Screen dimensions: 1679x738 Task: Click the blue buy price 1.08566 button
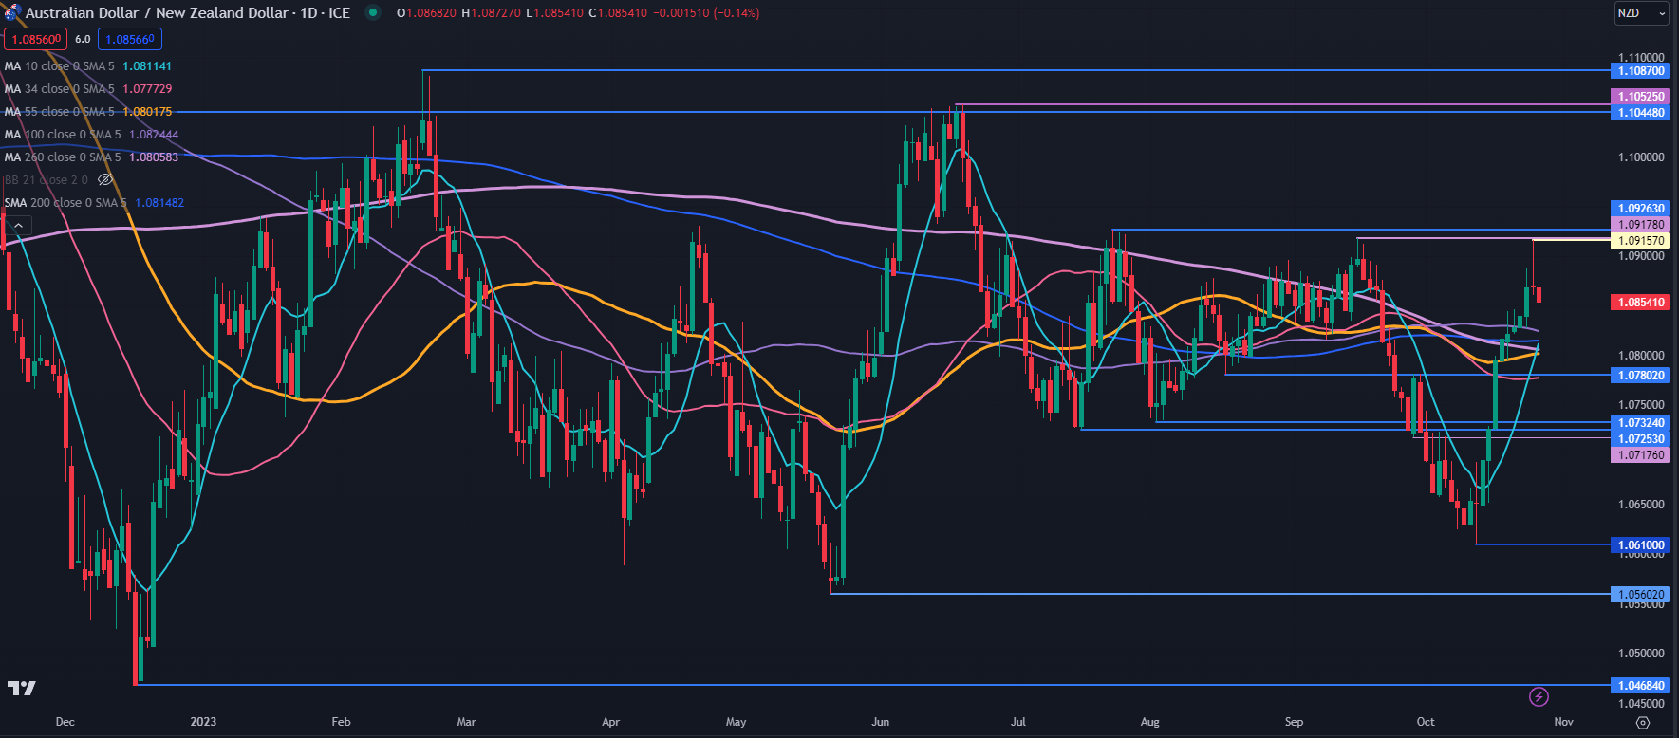(x=130, y=39)
